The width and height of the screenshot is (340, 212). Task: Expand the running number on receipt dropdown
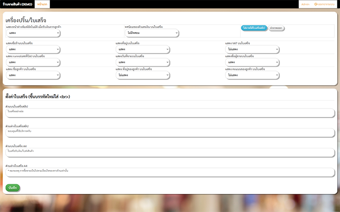click(33, 62)
